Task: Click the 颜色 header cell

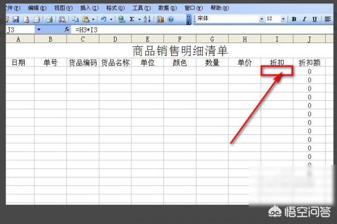Action: (180, 63)
